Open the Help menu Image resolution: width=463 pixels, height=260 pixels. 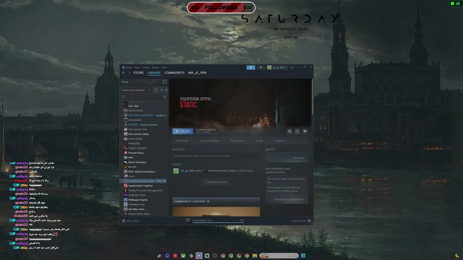[x=163, y=68]
